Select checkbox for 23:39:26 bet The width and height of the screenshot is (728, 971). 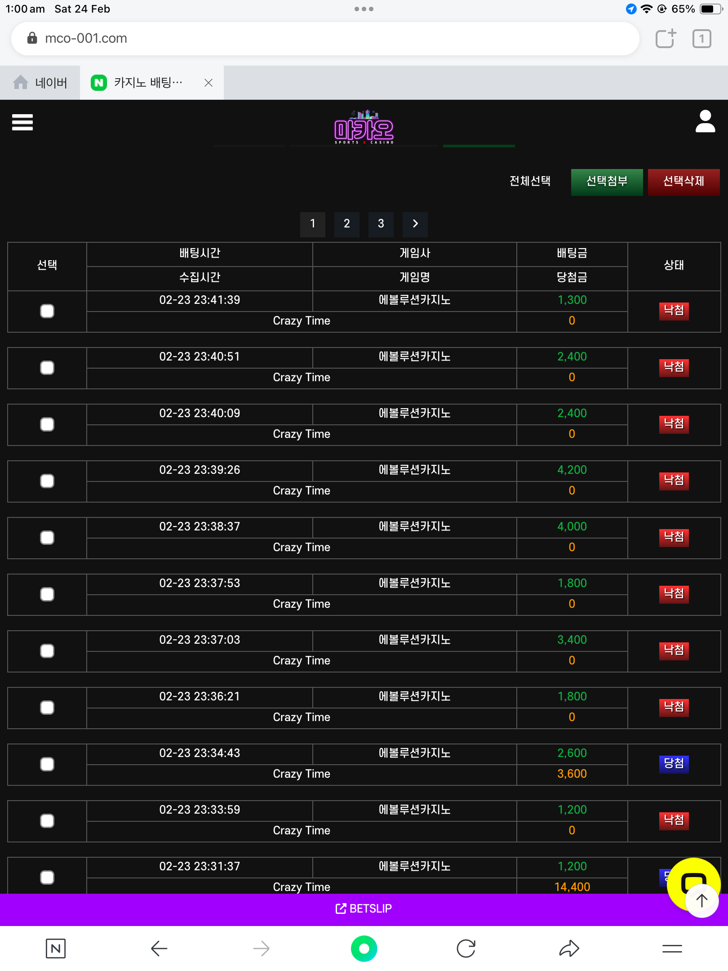47,481
